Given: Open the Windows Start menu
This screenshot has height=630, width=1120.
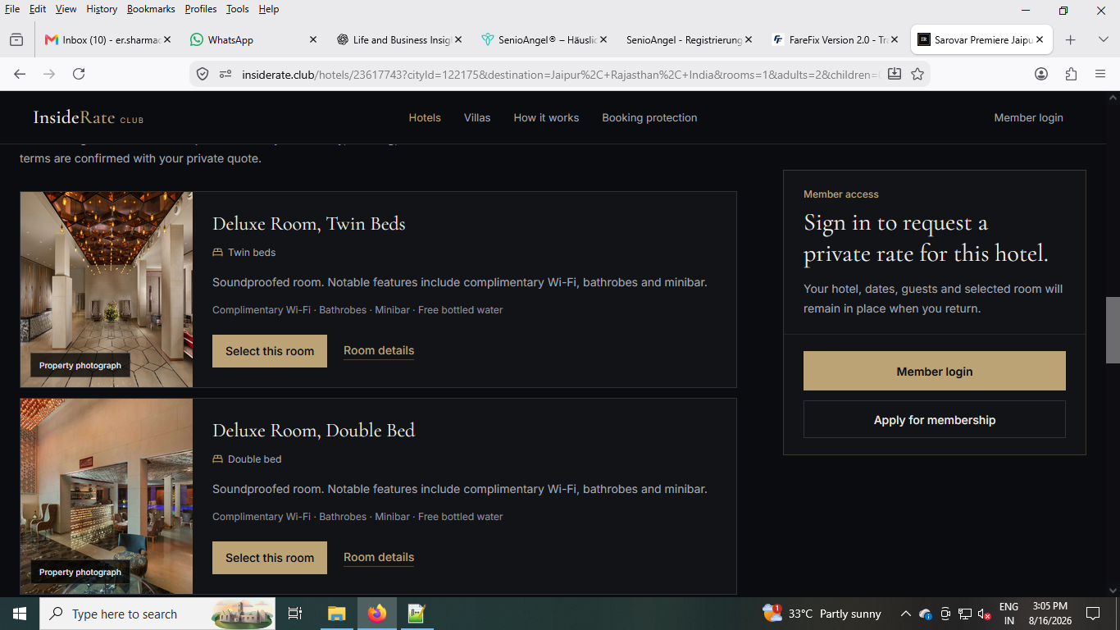Looking at the screenshot, I should point(19,614).
